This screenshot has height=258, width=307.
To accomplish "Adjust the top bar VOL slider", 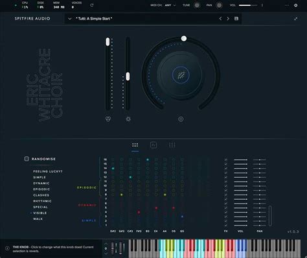I will 248,5.
